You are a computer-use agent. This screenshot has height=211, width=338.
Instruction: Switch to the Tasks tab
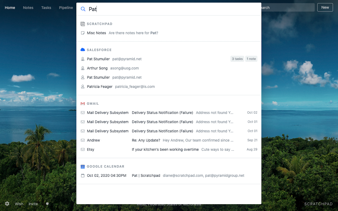[46, 8]
